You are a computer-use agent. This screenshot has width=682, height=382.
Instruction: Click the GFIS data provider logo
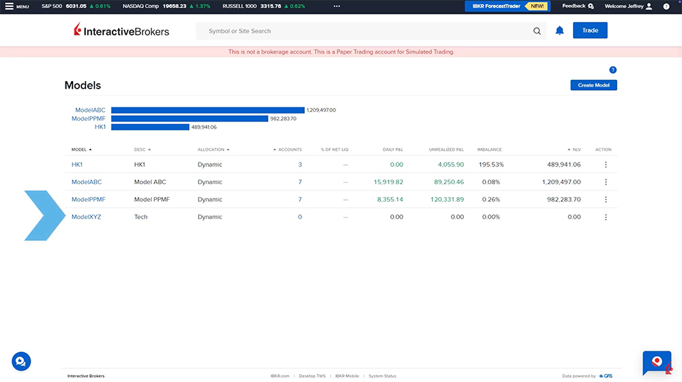pyautogui.click(x=606, y=376)
